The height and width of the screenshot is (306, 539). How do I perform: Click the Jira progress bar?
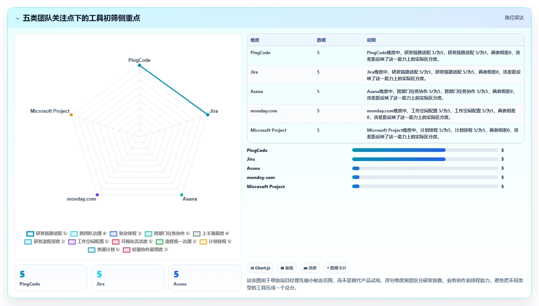point(425,159)
